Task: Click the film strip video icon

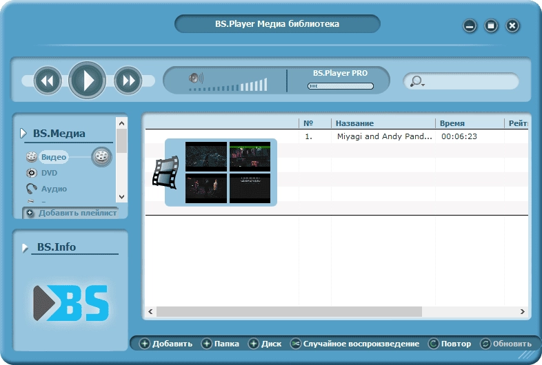Action: [x=166, y=172]
